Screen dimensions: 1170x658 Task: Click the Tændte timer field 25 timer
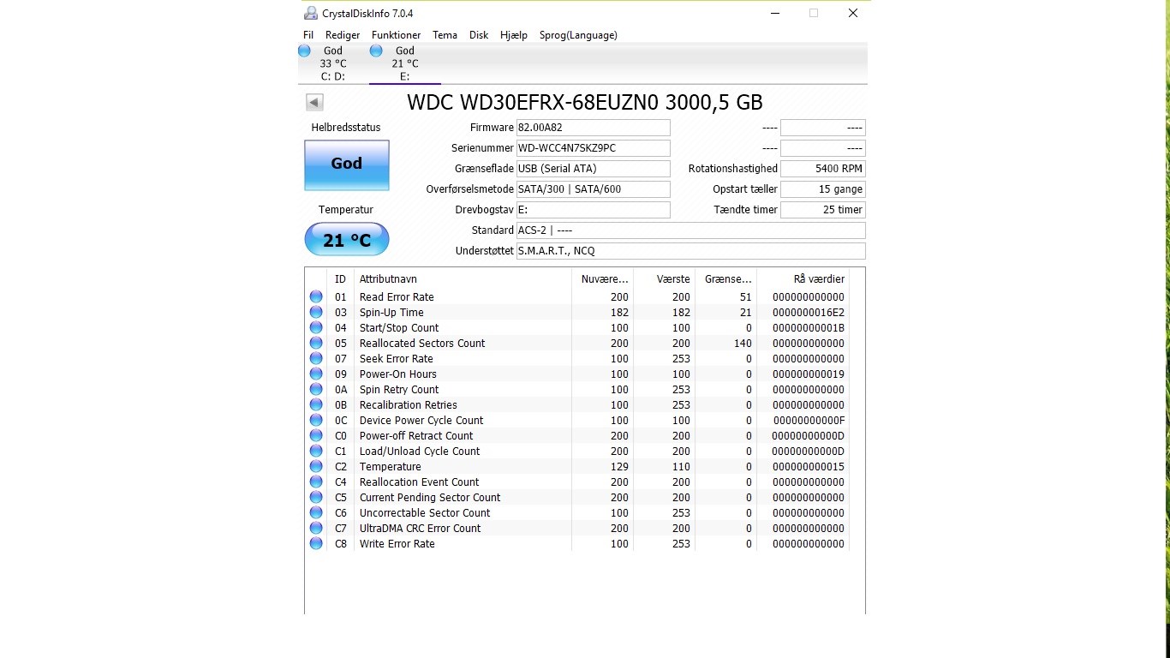[822, 210]
